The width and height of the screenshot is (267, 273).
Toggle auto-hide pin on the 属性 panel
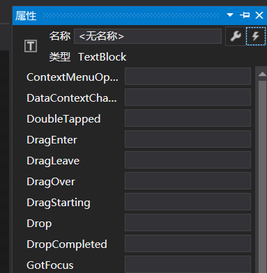click(245, 15)
